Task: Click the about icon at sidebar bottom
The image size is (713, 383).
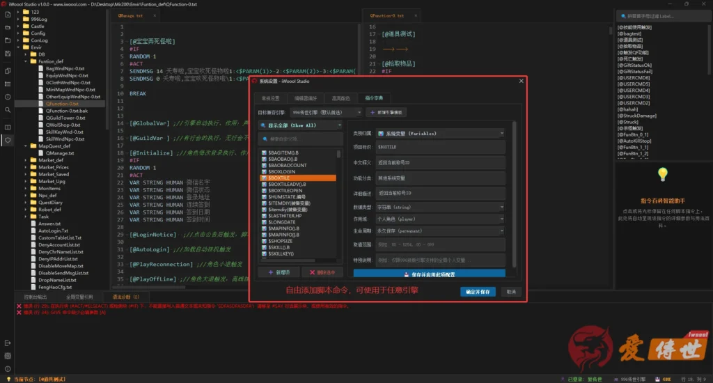Action: [x=8, y=369]
